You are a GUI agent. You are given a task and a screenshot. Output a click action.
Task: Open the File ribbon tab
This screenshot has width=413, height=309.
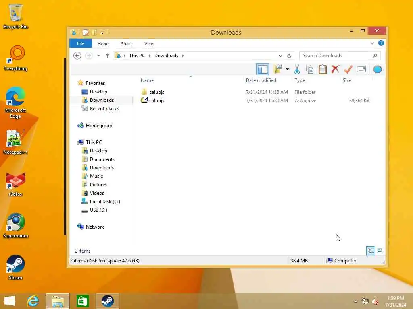point(81,43)
